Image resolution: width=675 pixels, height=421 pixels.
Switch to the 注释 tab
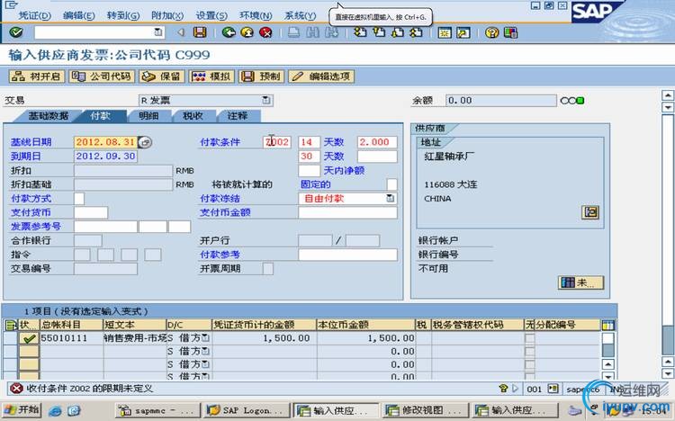pos(238,116)
